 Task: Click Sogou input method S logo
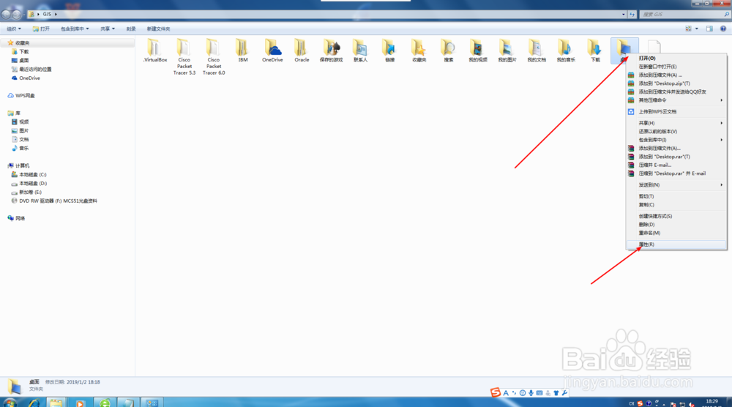[x=496, y=392]
